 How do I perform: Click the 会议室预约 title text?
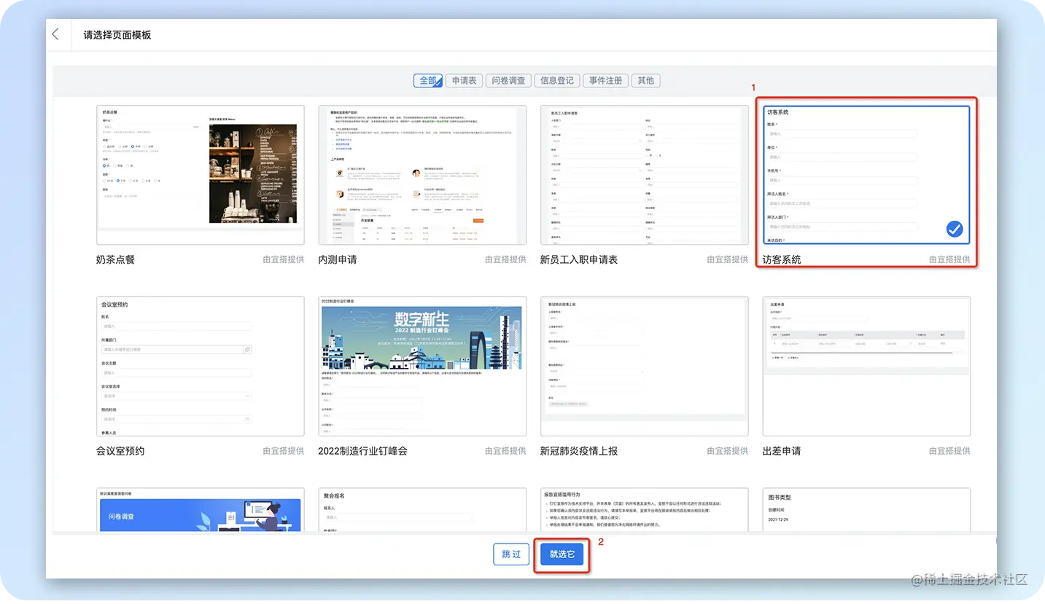coord(120,451)
